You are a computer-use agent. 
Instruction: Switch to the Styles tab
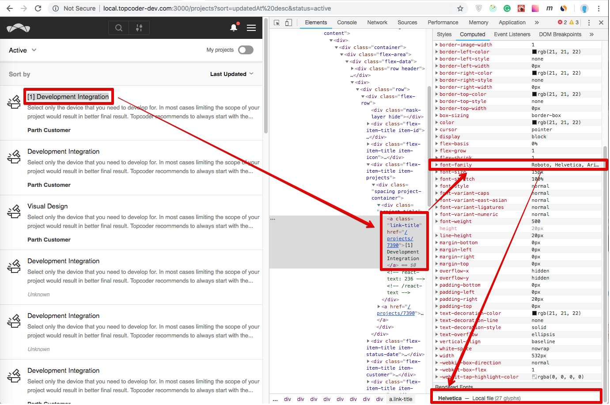pyautogui.click(x=444, y=34)
